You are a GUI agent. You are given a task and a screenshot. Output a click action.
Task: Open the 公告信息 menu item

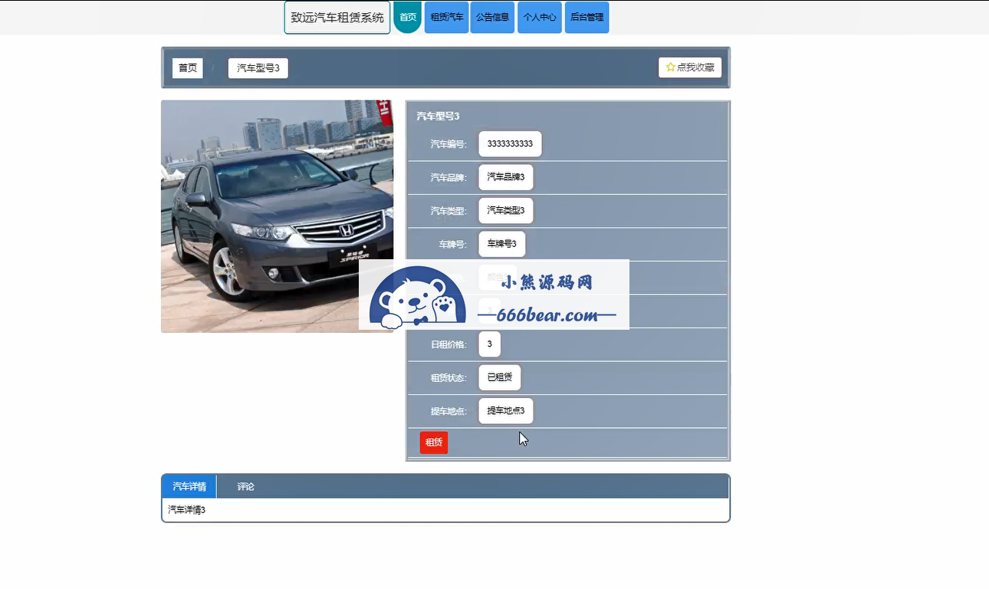492,17
